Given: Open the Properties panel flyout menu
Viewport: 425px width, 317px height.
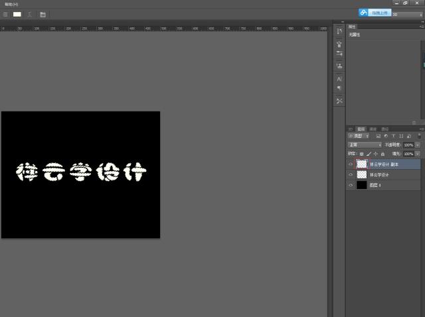Looking at the screenshot, I should click(x=422, y=27).
